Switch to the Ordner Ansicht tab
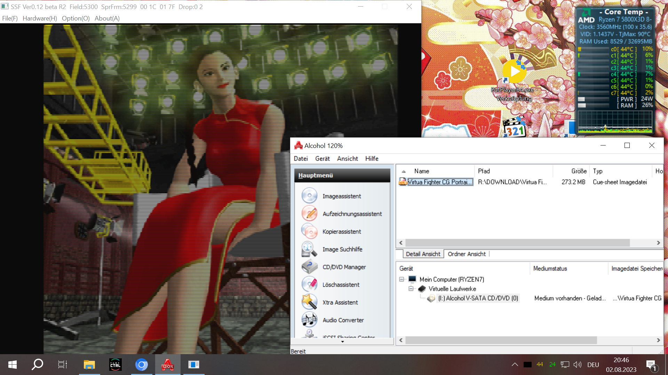The width and height of the screenshot is (668, 375). pyautogui.click(x=467, y=254)
